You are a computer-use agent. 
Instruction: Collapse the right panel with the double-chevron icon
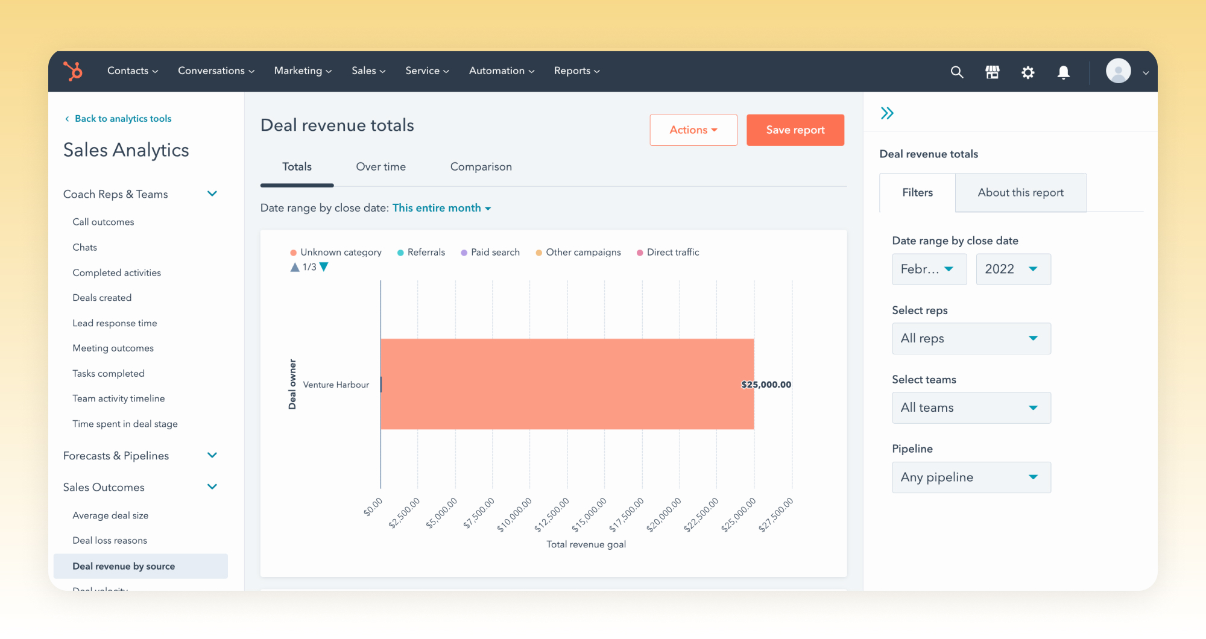(887, 113)
